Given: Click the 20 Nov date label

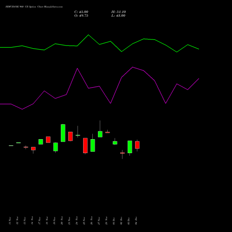Looking at the screenshot, I should tap(62, 220).
